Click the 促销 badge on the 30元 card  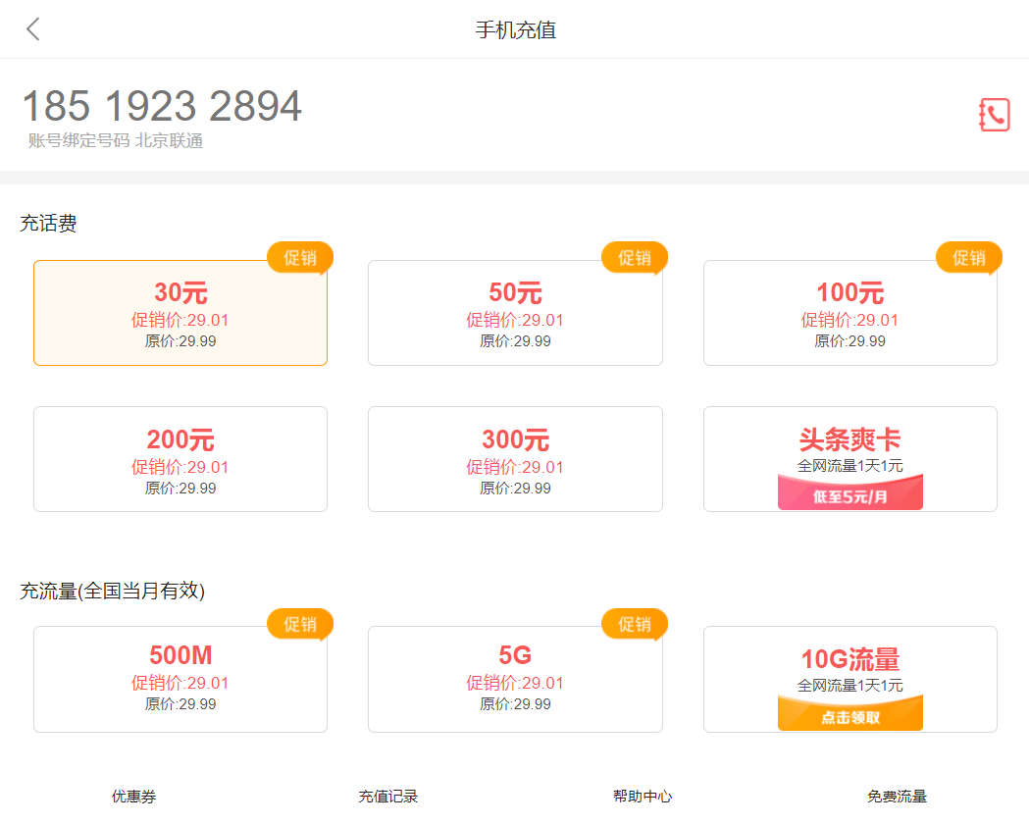click(299, 257)
